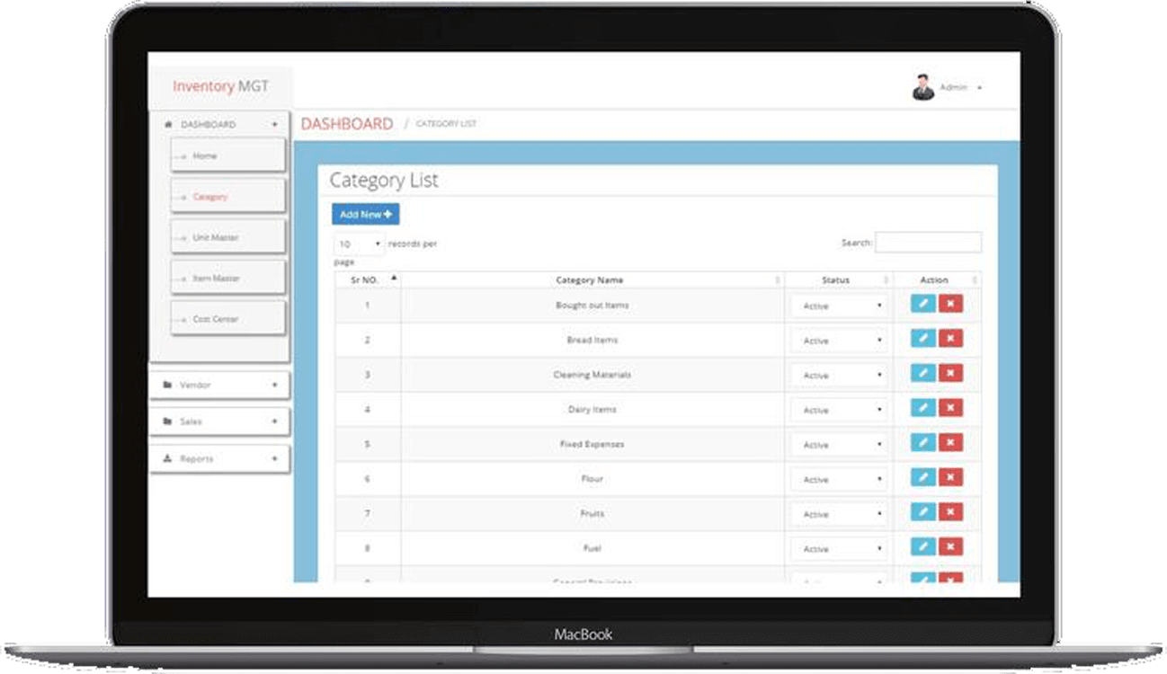Open the records per page dropdown
Screen dimensions: 1167x674
[359, 244]
